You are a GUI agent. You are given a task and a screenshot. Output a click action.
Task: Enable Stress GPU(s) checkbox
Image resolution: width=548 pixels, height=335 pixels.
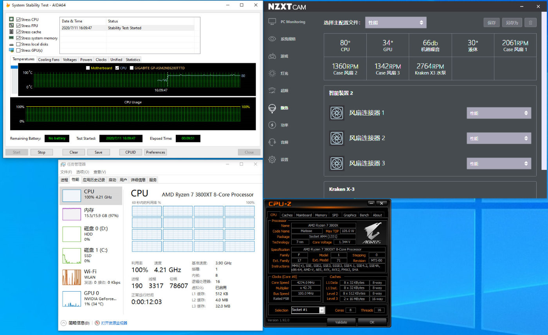[x=18, y=50]
